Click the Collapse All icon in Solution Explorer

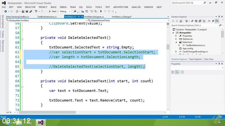pos(200,21)
